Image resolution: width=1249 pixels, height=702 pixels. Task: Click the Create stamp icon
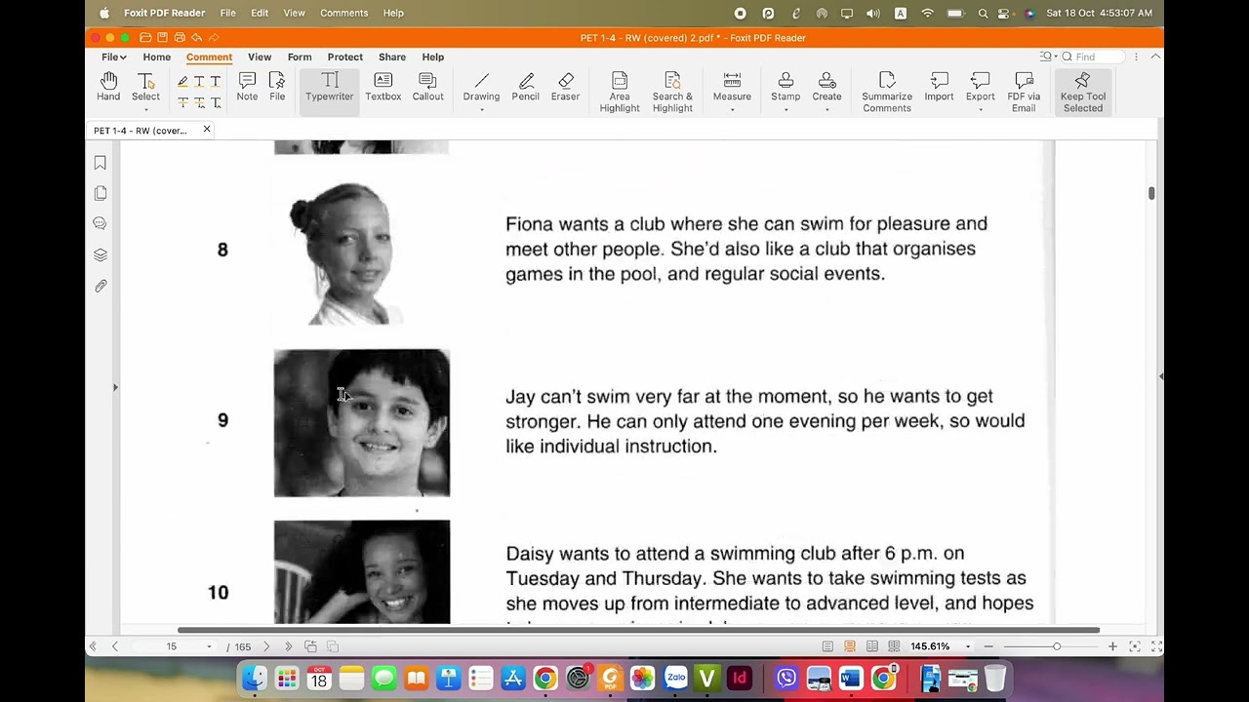(x=826, y=87)
